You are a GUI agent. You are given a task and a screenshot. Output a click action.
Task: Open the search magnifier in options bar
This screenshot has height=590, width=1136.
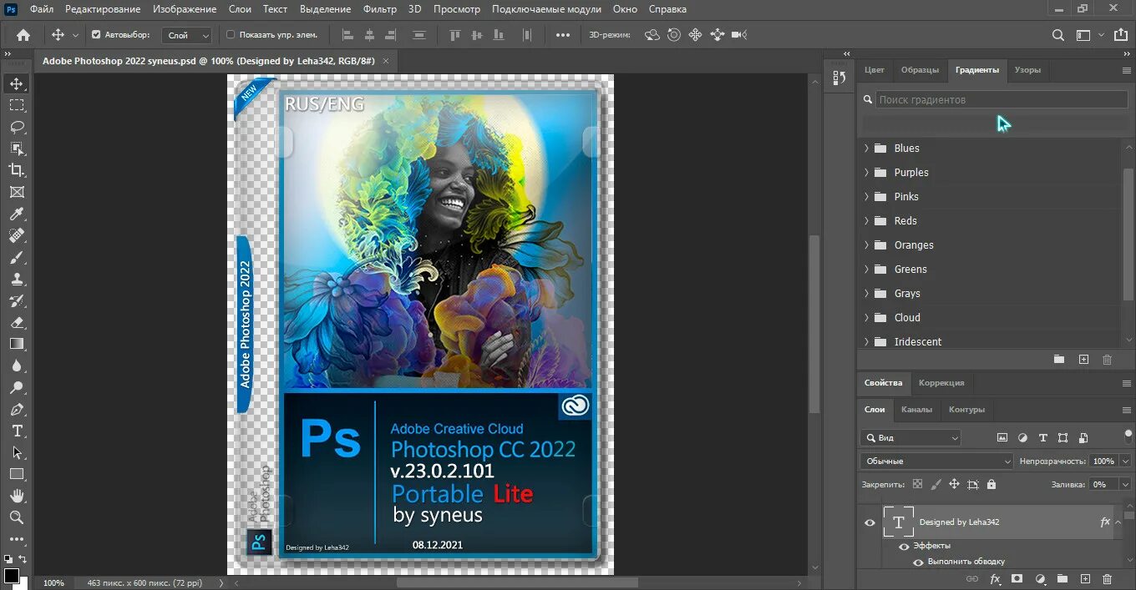pos(1058,35)
